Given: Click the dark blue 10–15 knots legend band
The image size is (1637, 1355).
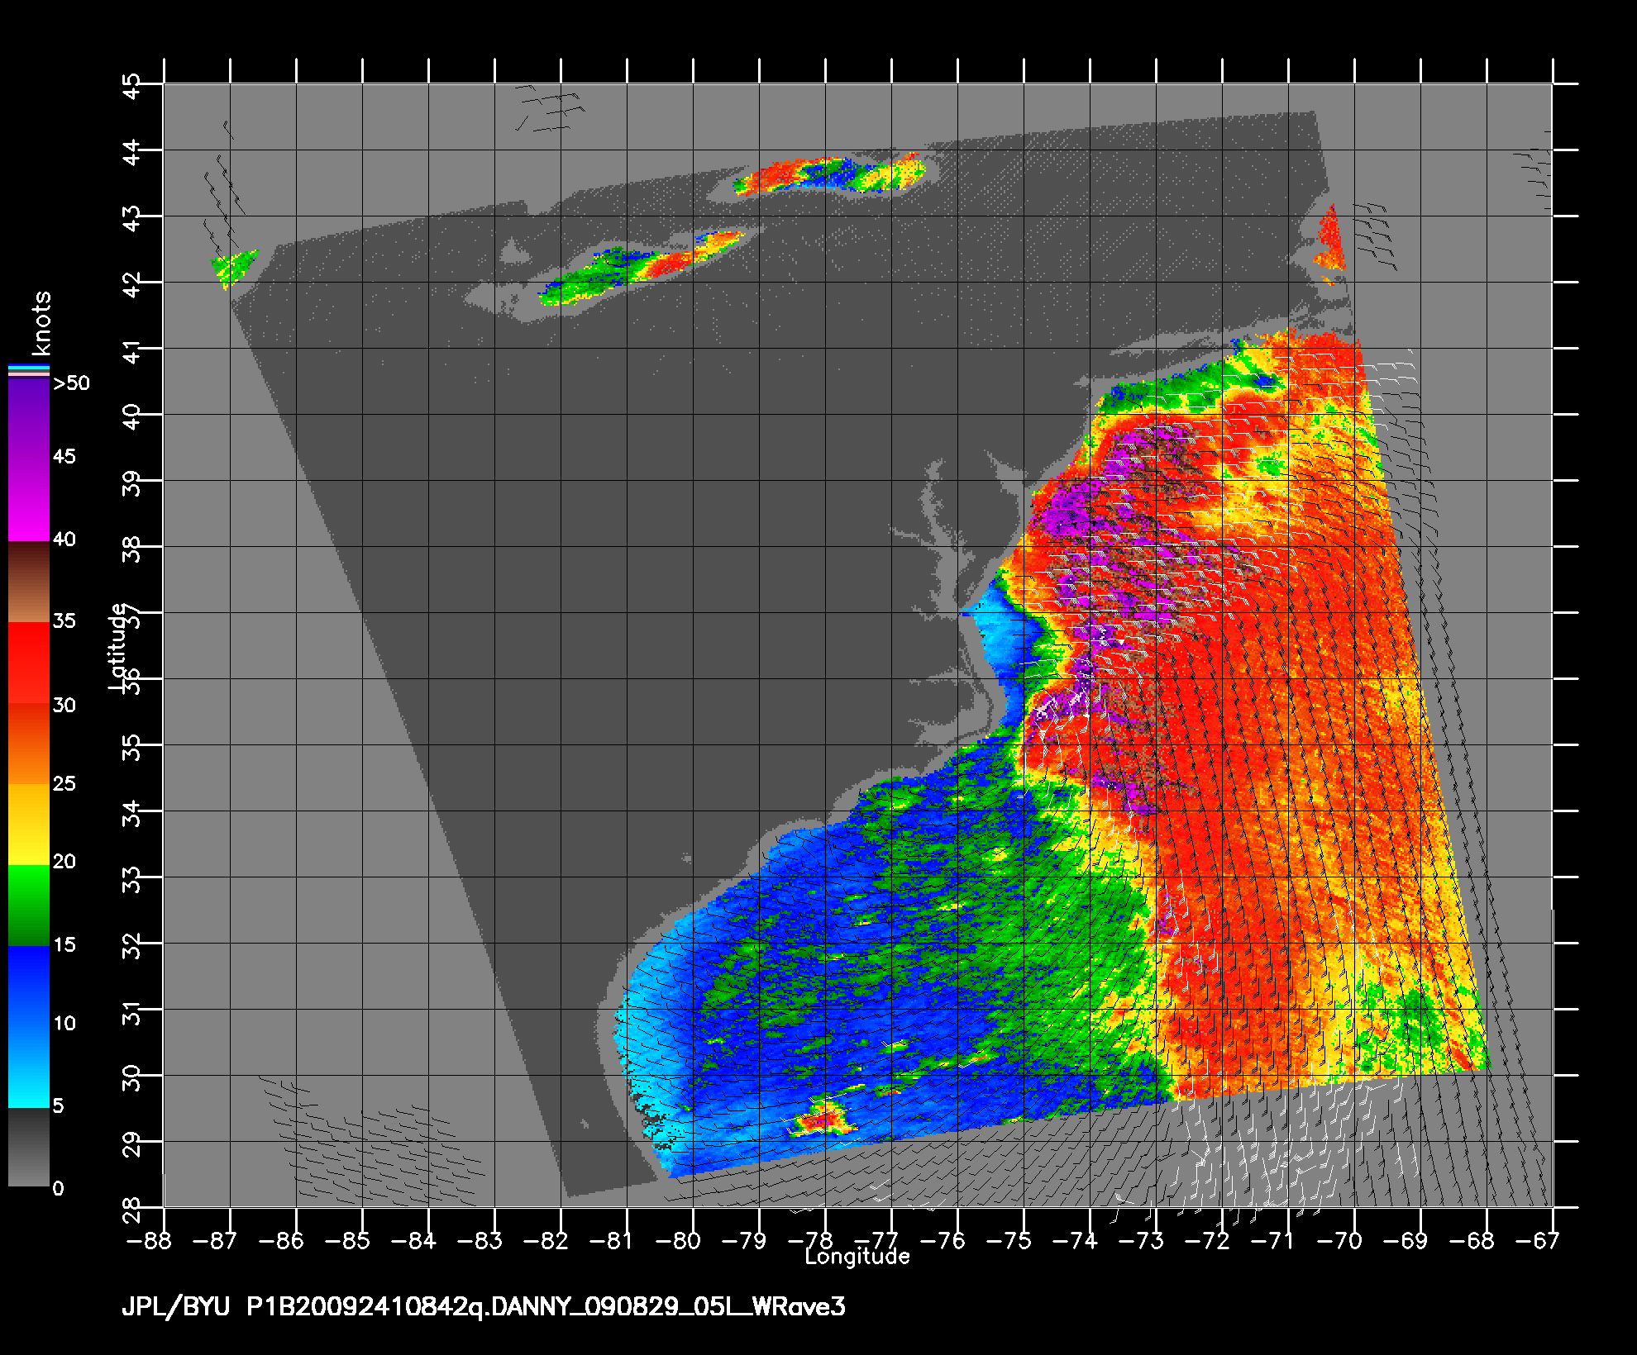Looking at the screenshot, I should (x=29, y=986).
